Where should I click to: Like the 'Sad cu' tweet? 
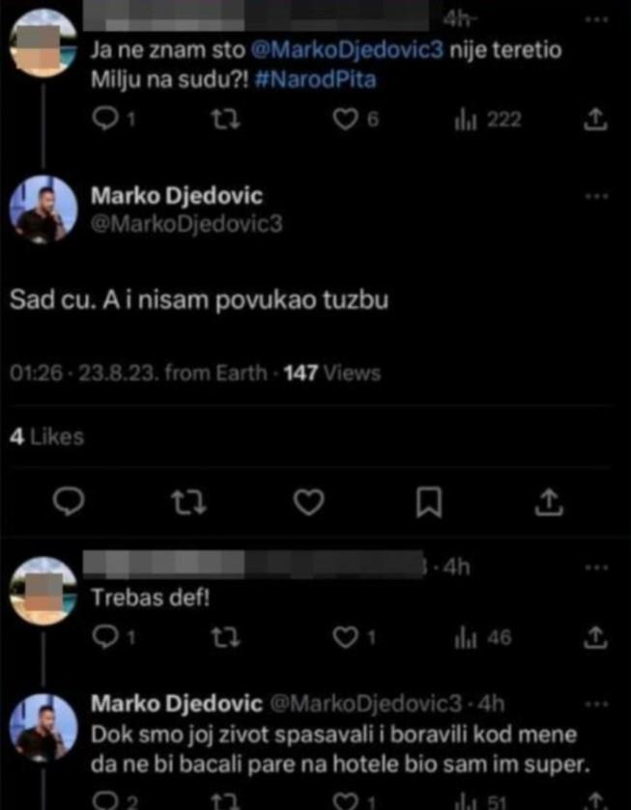click(307, 503)
